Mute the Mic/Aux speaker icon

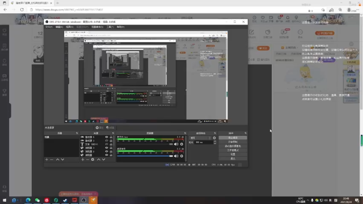[x=176, y=144]
